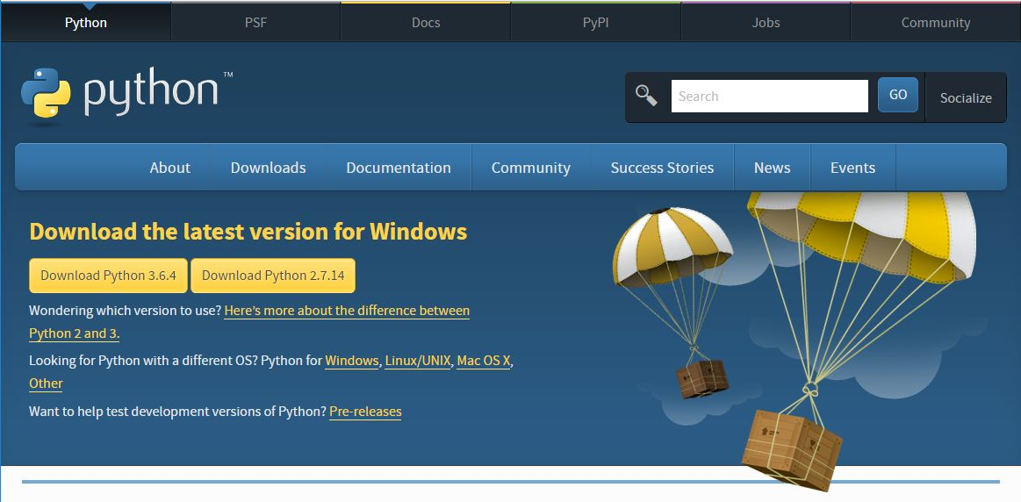This screenshot has width=1021, height=502.
Task: Click the magnifying glass search icon
Action: click(646, 95)
